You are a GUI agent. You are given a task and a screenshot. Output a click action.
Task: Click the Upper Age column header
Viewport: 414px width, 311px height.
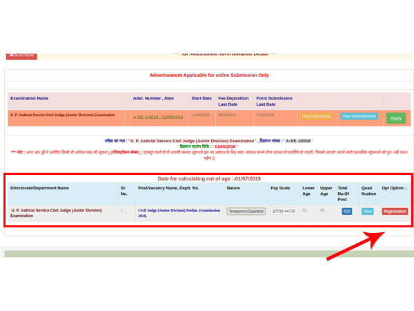click(326, 191)
